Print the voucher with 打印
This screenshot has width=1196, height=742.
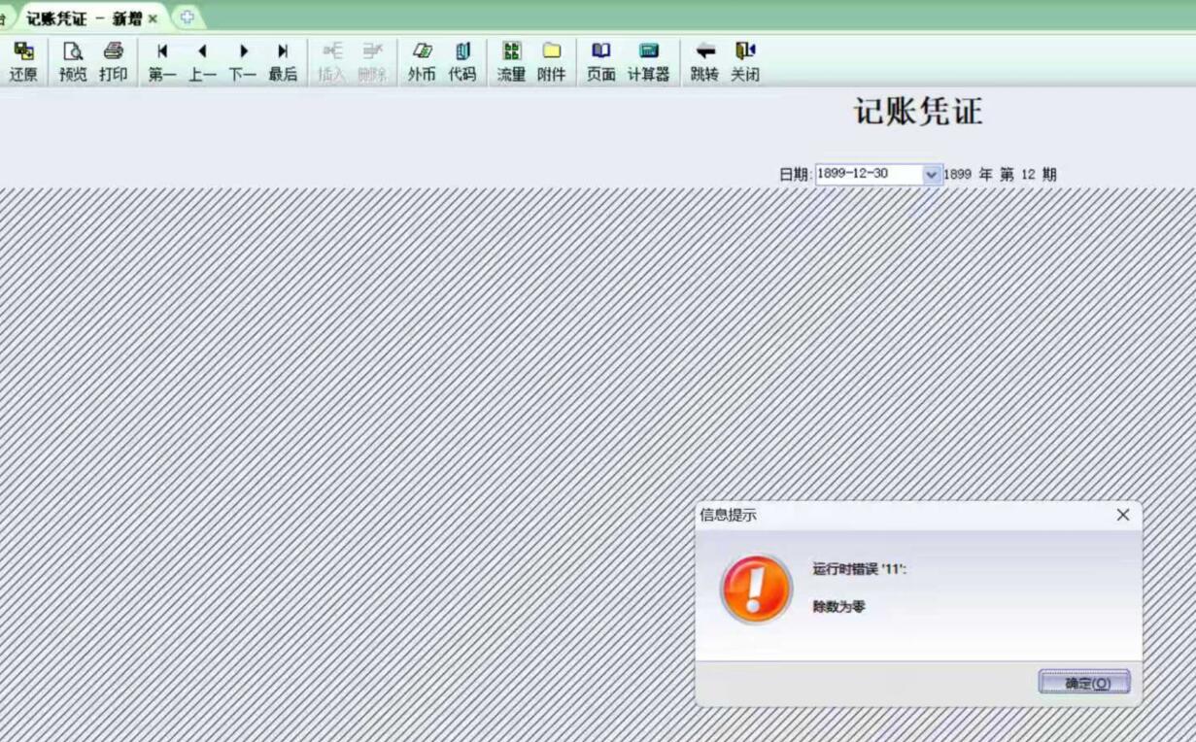click(113, 61)
